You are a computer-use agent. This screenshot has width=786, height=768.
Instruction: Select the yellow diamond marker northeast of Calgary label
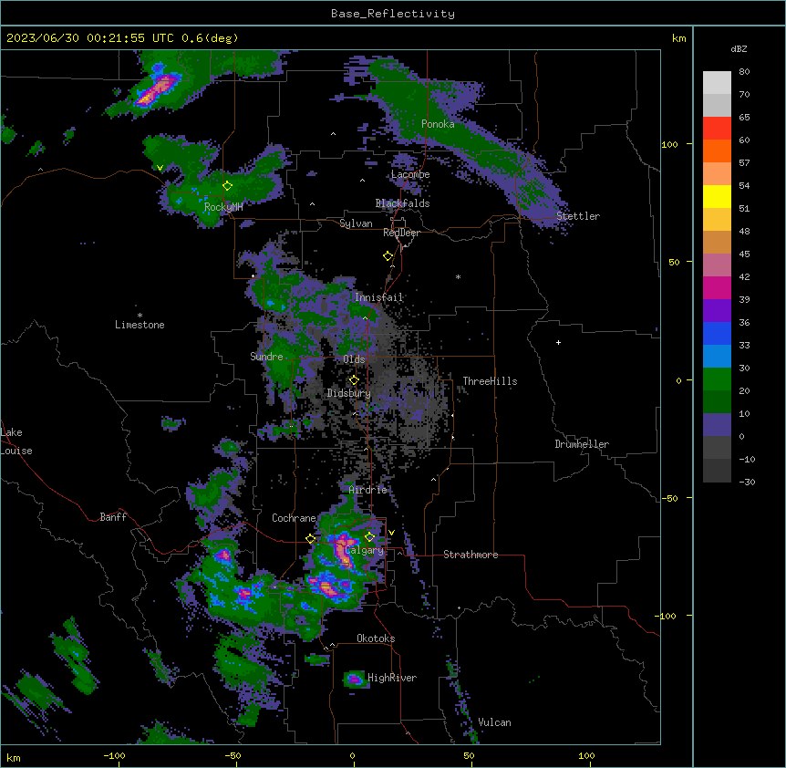tap(369, 537)
